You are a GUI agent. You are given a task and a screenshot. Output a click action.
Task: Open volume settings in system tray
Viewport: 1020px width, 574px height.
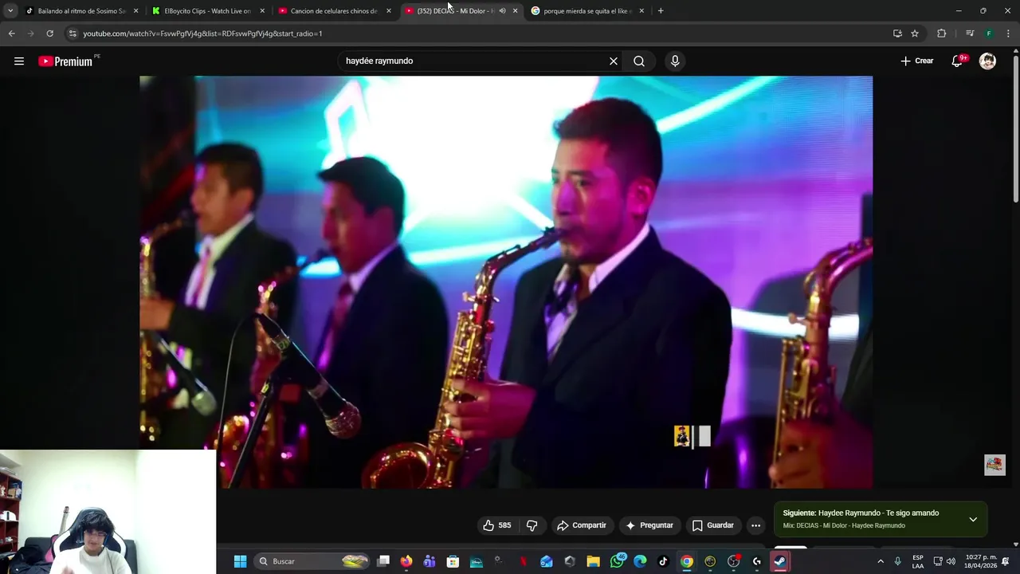950,561
